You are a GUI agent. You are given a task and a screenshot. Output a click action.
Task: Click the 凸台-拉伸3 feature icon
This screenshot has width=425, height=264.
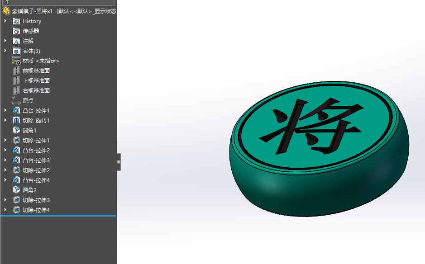16,160
